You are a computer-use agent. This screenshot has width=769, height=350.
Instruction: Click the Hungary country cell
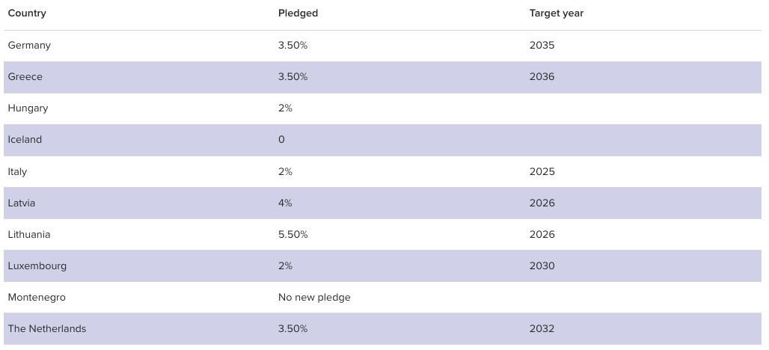pyautogui.click(x=28, y=108)
